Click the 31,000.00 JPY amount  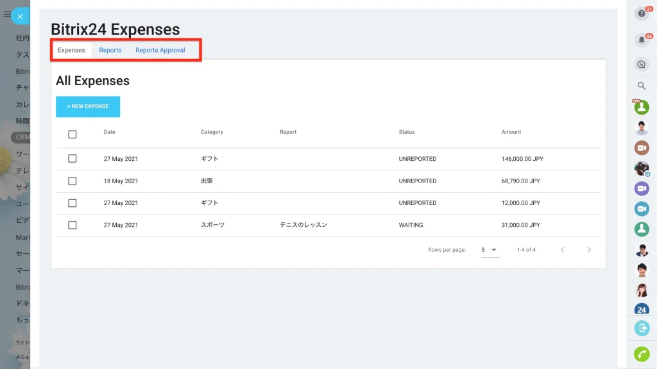520,225
